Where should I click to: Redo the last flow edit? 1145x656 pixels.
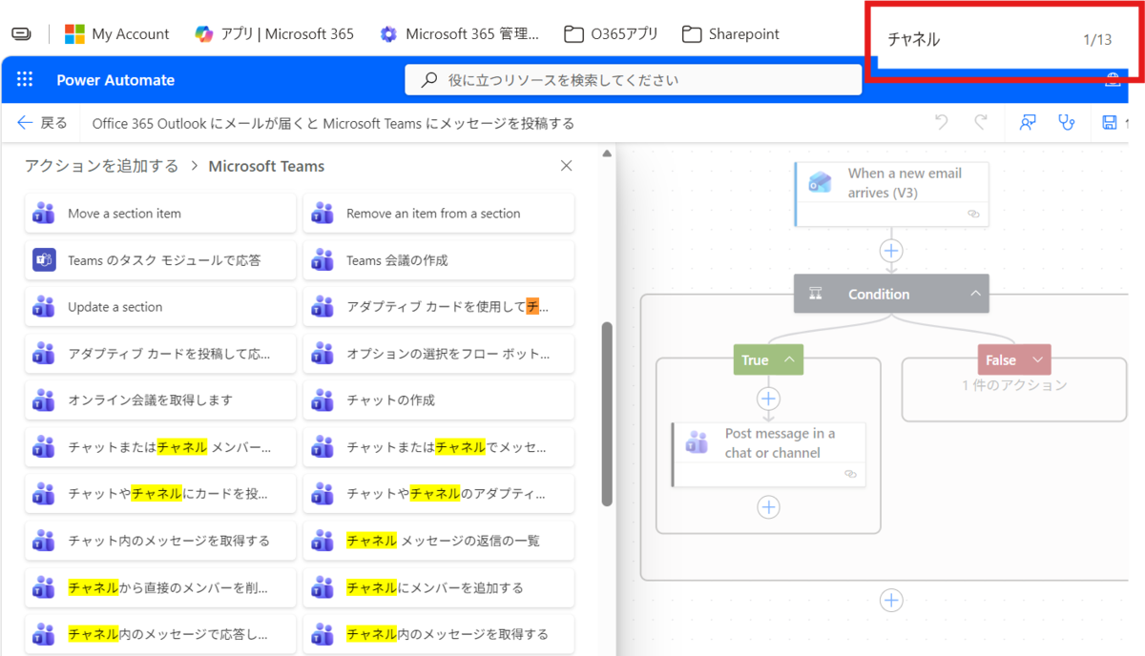click(981, 122)
